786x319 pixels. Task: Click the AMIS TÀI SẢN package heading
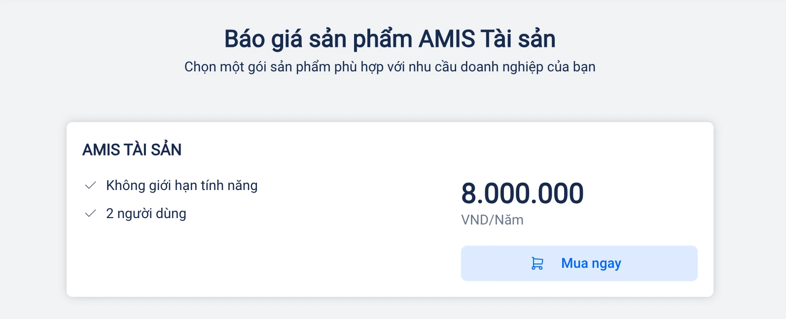tap(132, 150)
